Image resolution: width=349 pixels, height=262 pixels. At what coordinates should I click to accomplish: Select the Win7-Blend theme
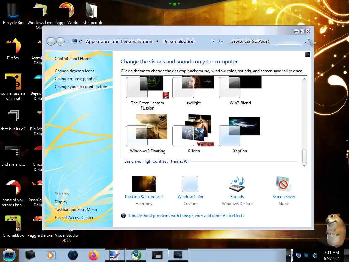click(240, 90)
